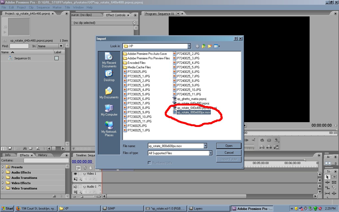Go up one folder level in Import dialog
The height and width of the screenshot is (212, 339).
pos(203,46)
